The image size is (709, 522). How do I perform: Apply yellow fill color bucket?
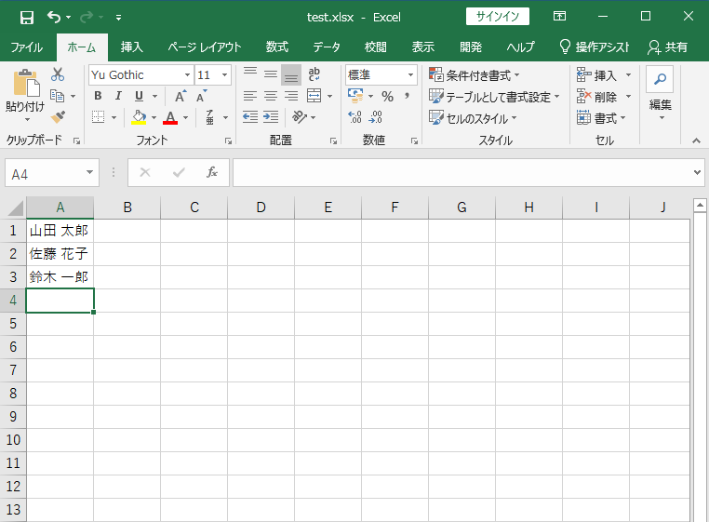click(x=139, y=117)
